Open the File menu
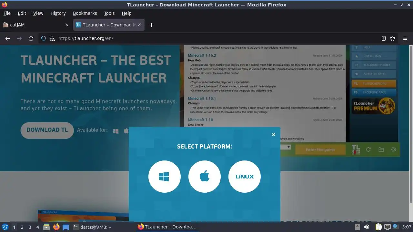The height and width of the screenshot is (232, 413). 7,13
